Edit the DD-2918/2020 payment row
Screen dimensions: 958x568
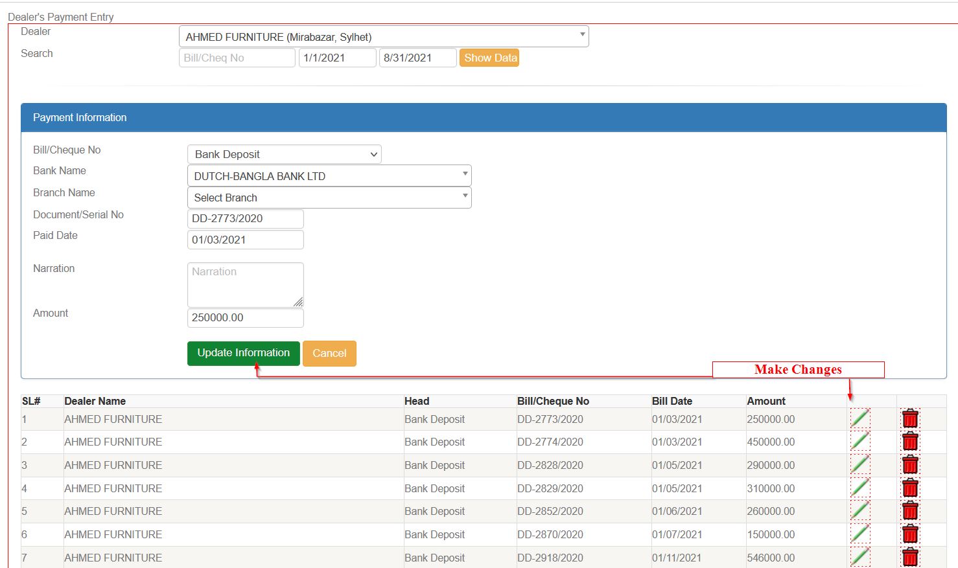pyautogui.click(x=860, y=557)
